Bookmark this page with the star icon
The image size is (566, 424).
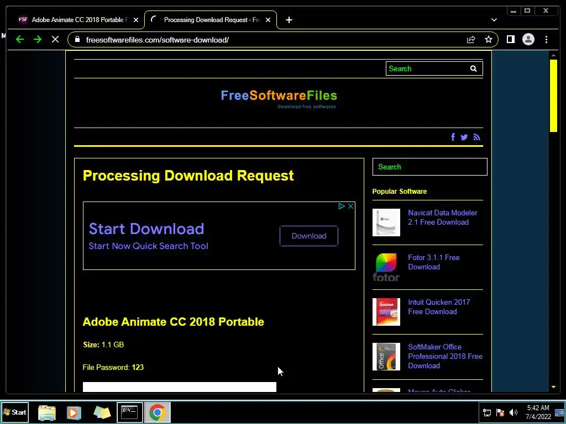click(489, 39)
